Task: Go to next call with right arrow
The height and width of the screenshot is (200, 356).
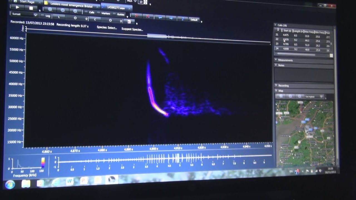Action: 171,18
